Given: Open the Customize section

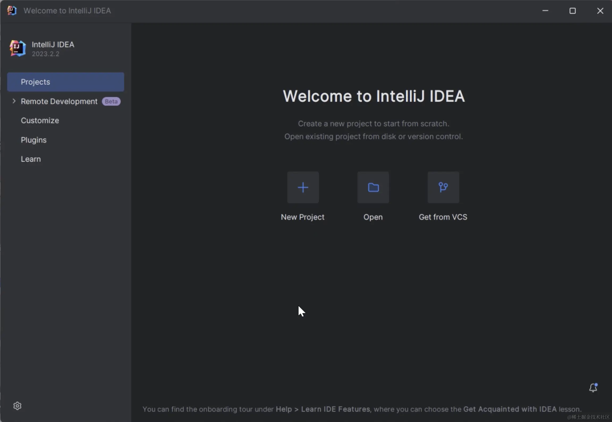Looking at the screenshot, I should 40,120.
